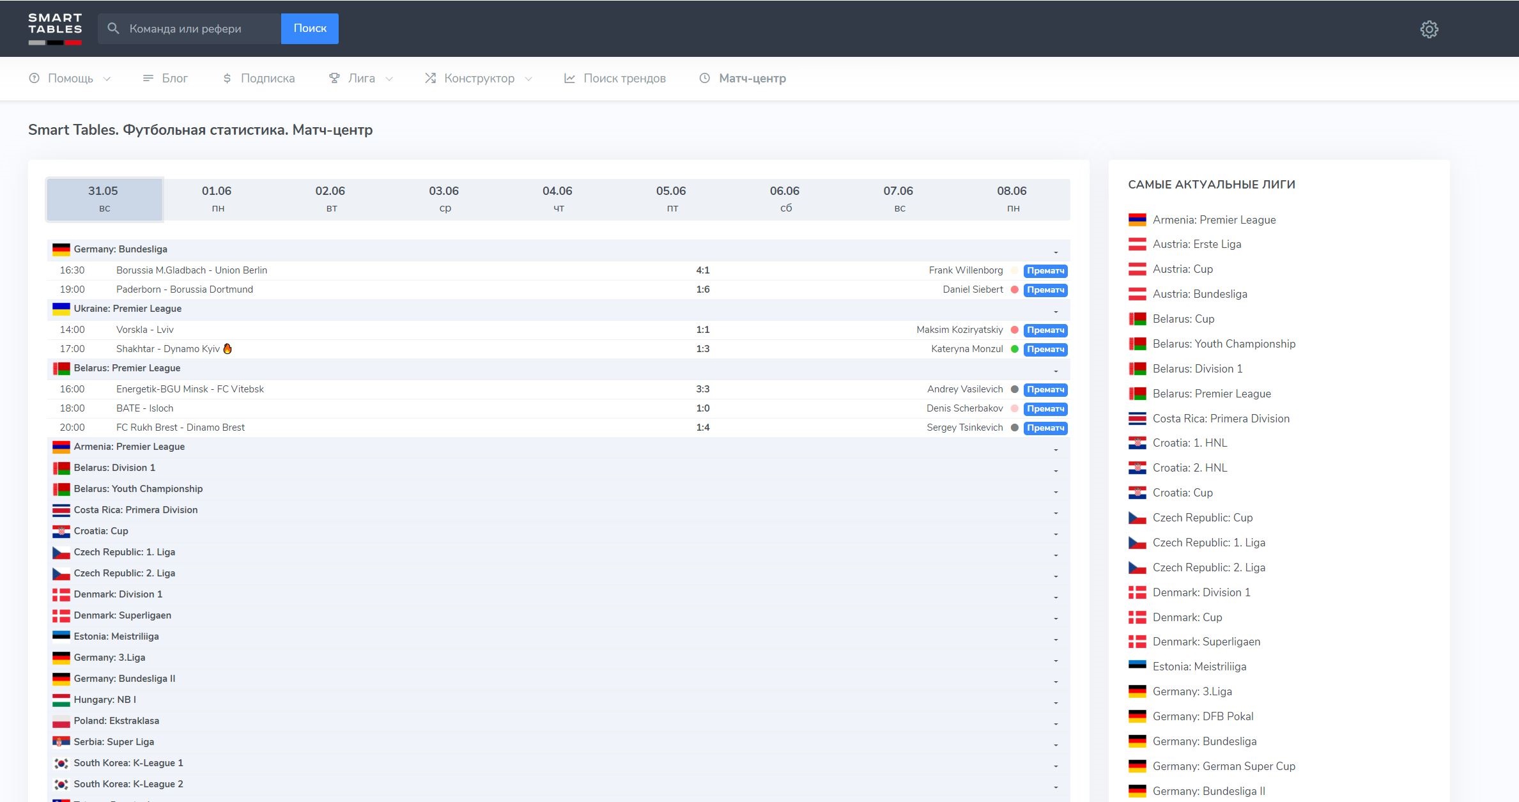Click the Estonia flag in match list
Image resolution: width=1519 pixels, height=802 pixels.
point(61,636)
